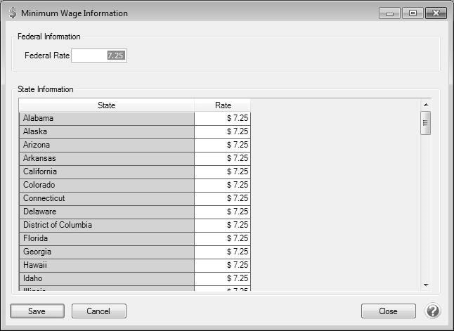Click the Save button

(x=37, y=311)
